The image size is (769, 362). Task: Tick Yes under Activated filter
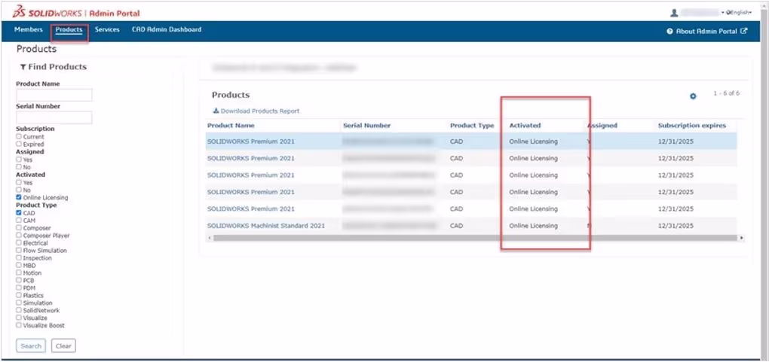pos(19,182)
